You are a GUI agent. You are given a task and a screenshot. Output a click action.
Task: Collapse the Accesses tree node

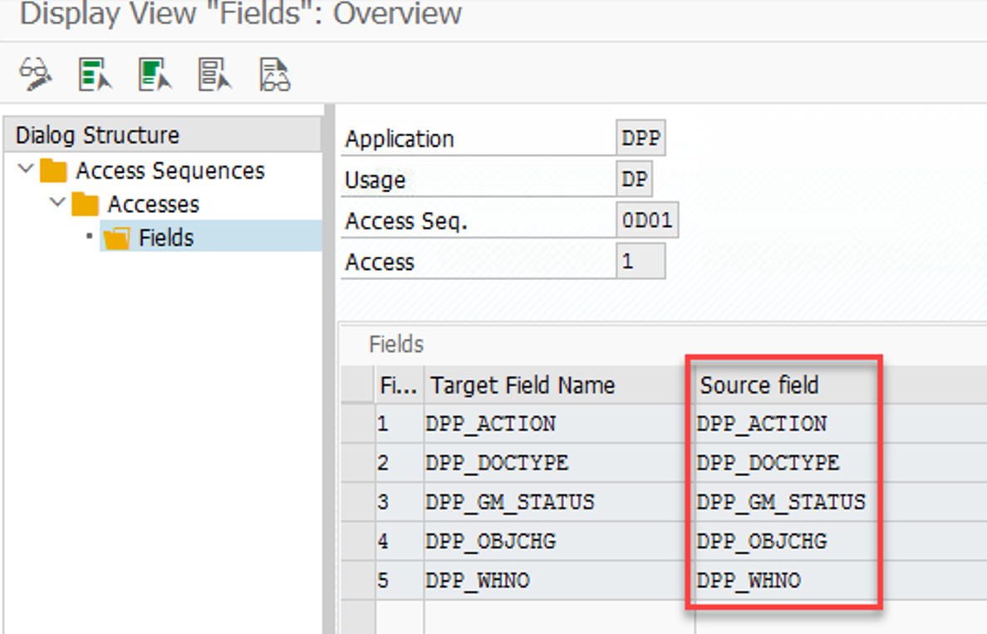(x=58, y=202)
